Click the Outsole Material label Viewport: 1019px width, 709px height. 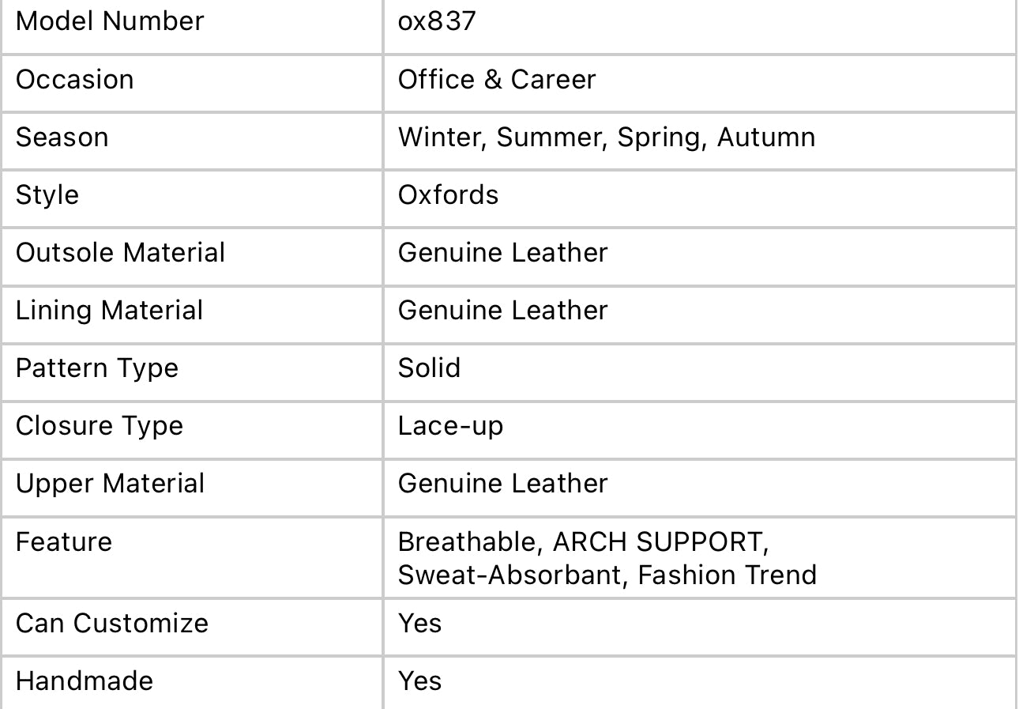(120, 253)
